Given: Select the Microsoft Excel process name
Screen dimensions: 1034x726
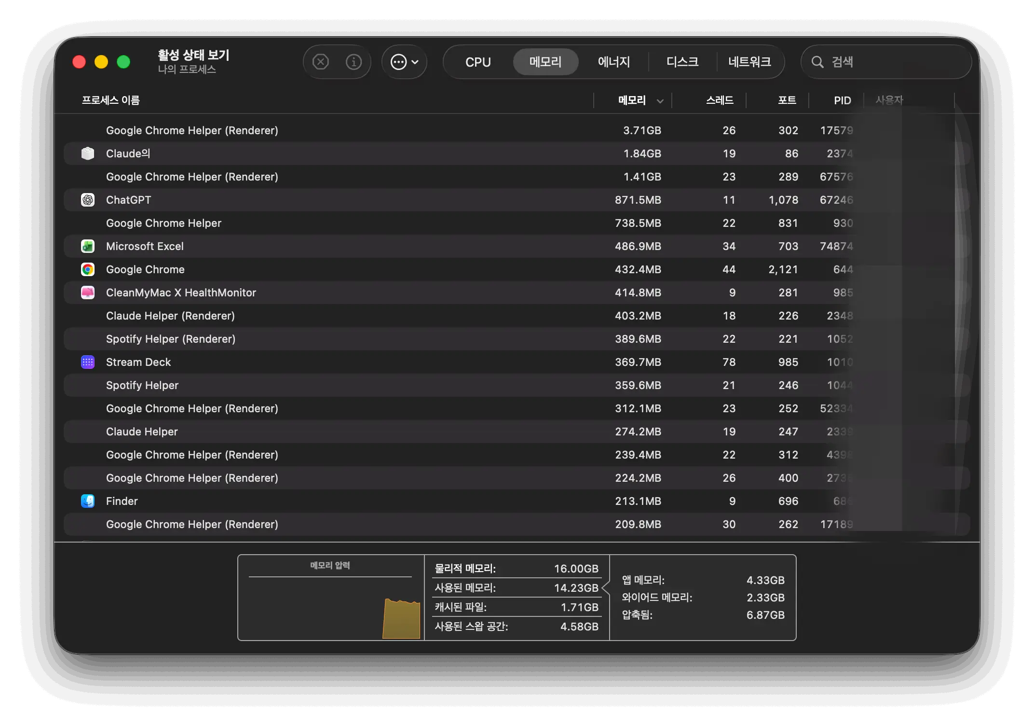Looking at the screenshot, I should tap(145, 246).
